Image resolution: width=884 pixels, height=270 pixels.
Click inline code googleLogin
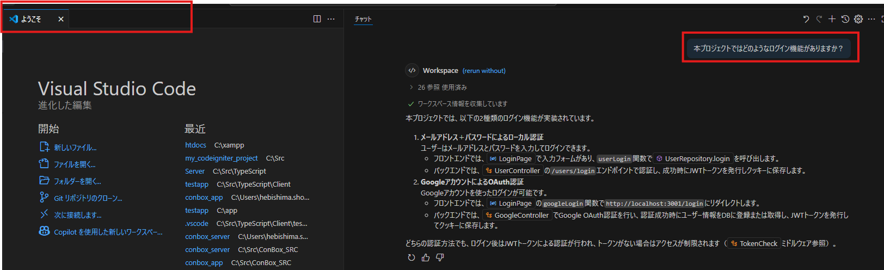(563, 204)
